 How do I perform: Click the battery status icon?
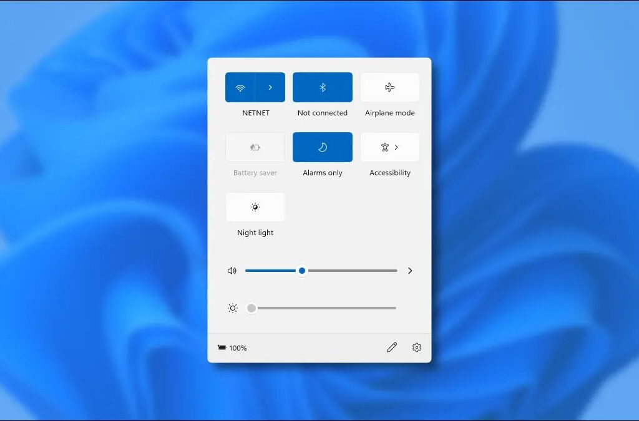click(223, 347)
